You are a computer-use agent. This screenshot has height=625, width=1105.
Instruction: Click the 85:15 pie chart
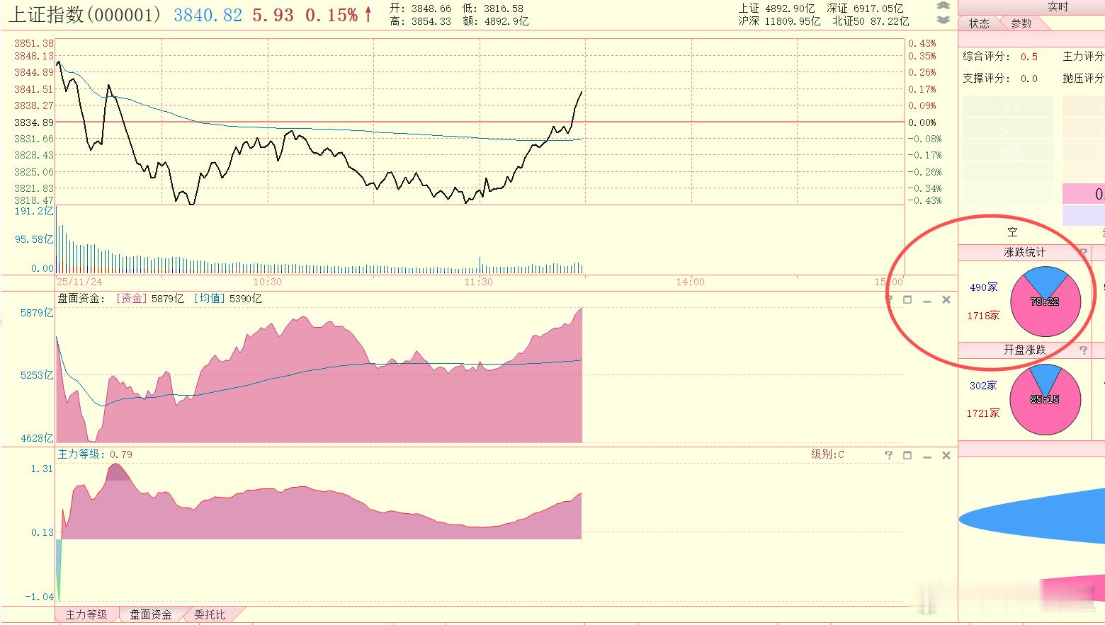click(x=1045, y=399)
